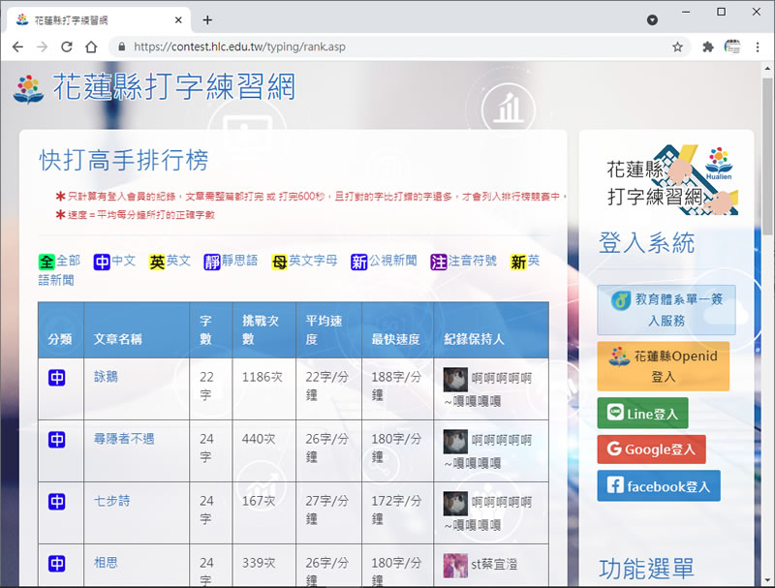Select the 母 英文字母 category filter

click(304, 261)
